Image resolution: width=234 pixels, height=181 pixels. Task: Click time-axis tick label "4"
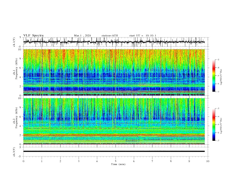tap(97, 161)
